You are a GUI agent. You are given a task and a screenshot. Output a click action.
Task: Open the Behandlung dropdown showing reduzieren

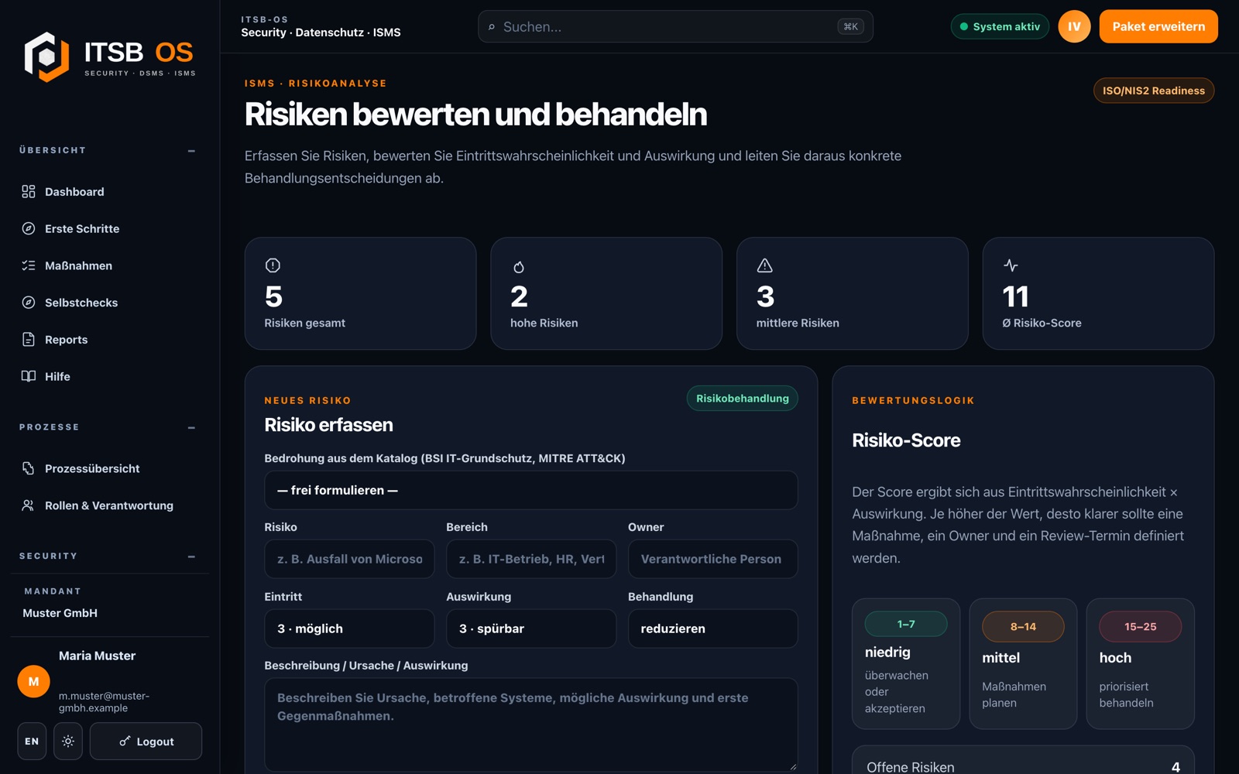(712, 628)
